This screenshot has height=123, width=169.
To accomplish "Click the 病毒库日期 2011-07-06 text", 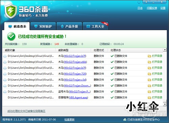I will pyautogui.click(x=42, y=120).
